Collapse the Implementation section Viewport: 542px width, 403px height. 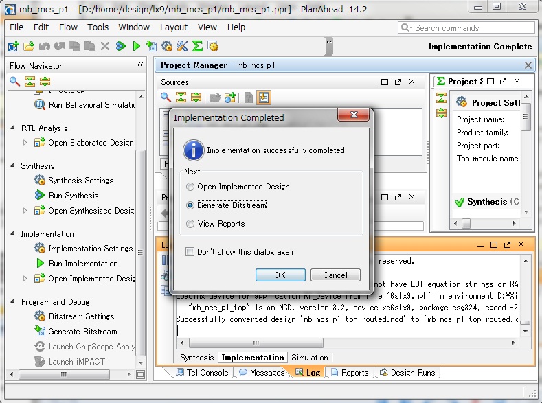click(13, 233)
